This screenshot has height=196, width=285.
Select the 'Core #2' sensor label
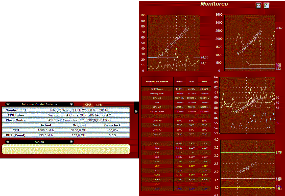pos(157,130)
